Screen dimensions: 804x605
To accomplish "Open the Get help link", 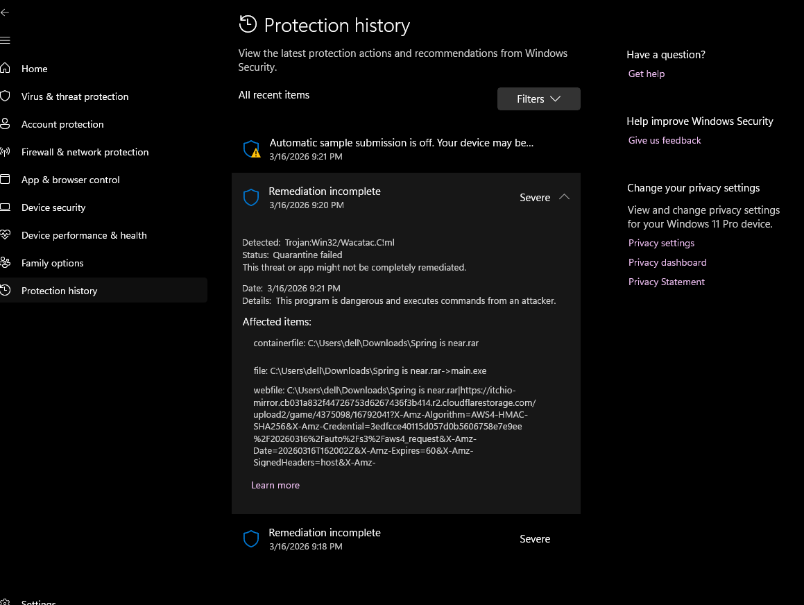I will coord(647,74).
